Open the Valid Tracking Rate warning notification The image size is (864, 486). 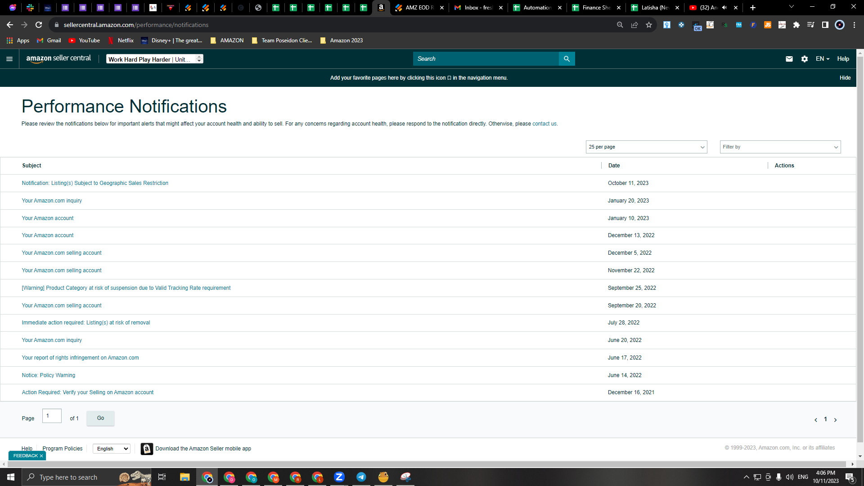[x=126, y=288]
